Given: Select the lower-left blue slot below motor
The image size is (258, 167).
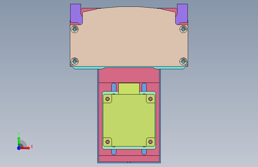Looking at the screenshot, I should click(x=114, y=152).
